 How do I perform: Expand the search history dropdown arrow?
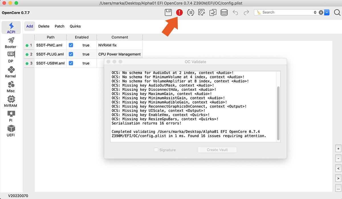click(327, 12)
